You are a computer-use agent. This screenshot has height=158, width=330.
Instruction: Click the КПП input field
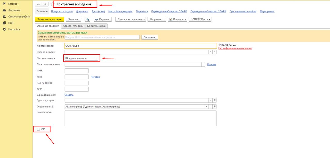click(x=77, y=77)
